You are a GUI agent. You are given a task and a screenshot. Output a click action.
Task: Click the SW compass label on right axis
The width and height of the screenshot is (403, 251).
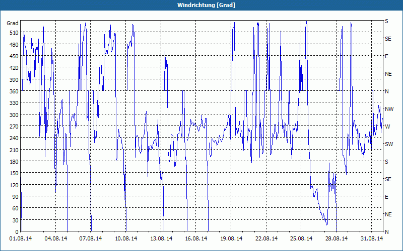[x=389, y=144]
